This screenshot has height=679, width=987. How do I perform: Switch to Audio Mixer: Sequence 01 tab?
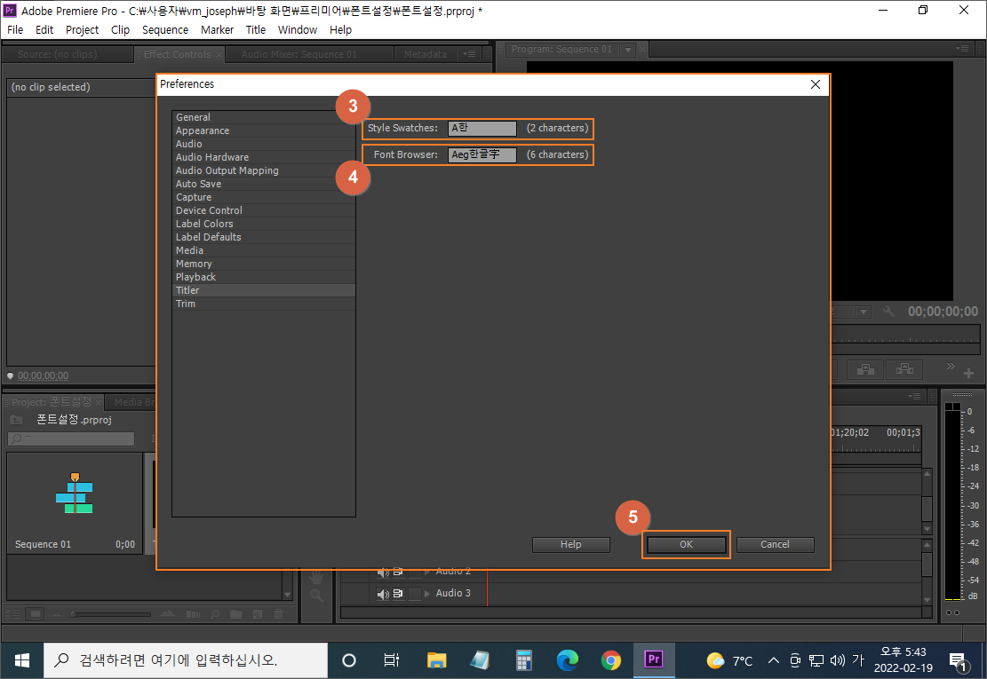pos(299,55)
